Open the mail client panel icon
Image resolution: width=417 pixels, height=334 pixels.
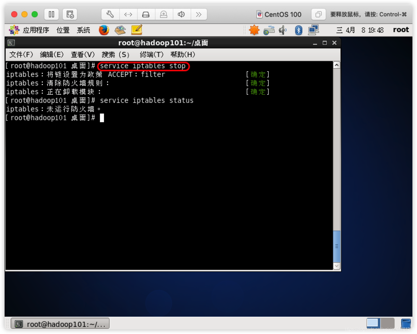tap(120, 30)
